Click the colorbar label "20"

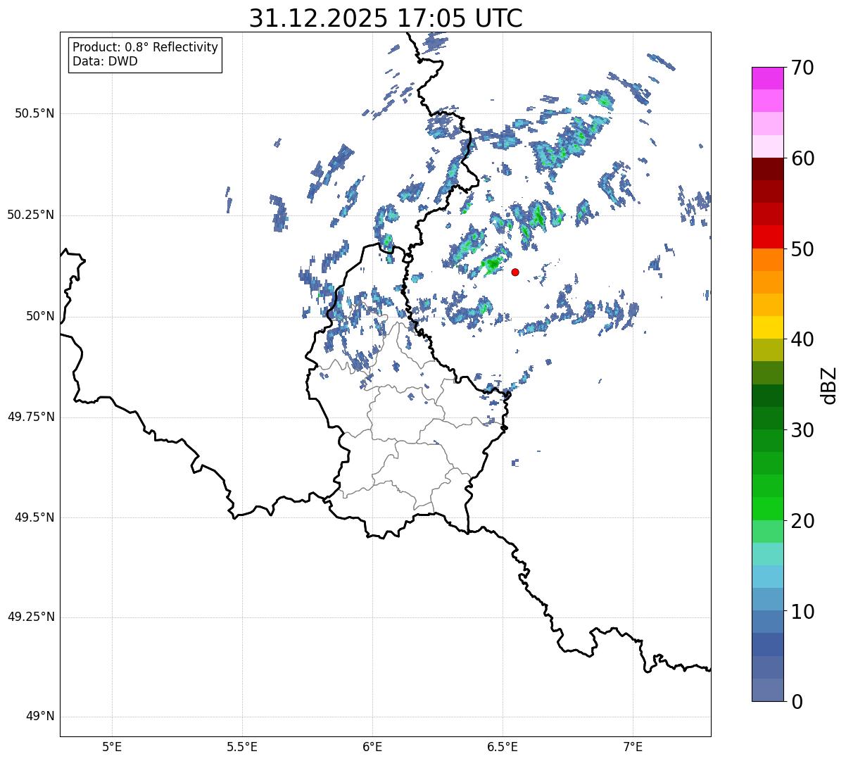point(803,521)
